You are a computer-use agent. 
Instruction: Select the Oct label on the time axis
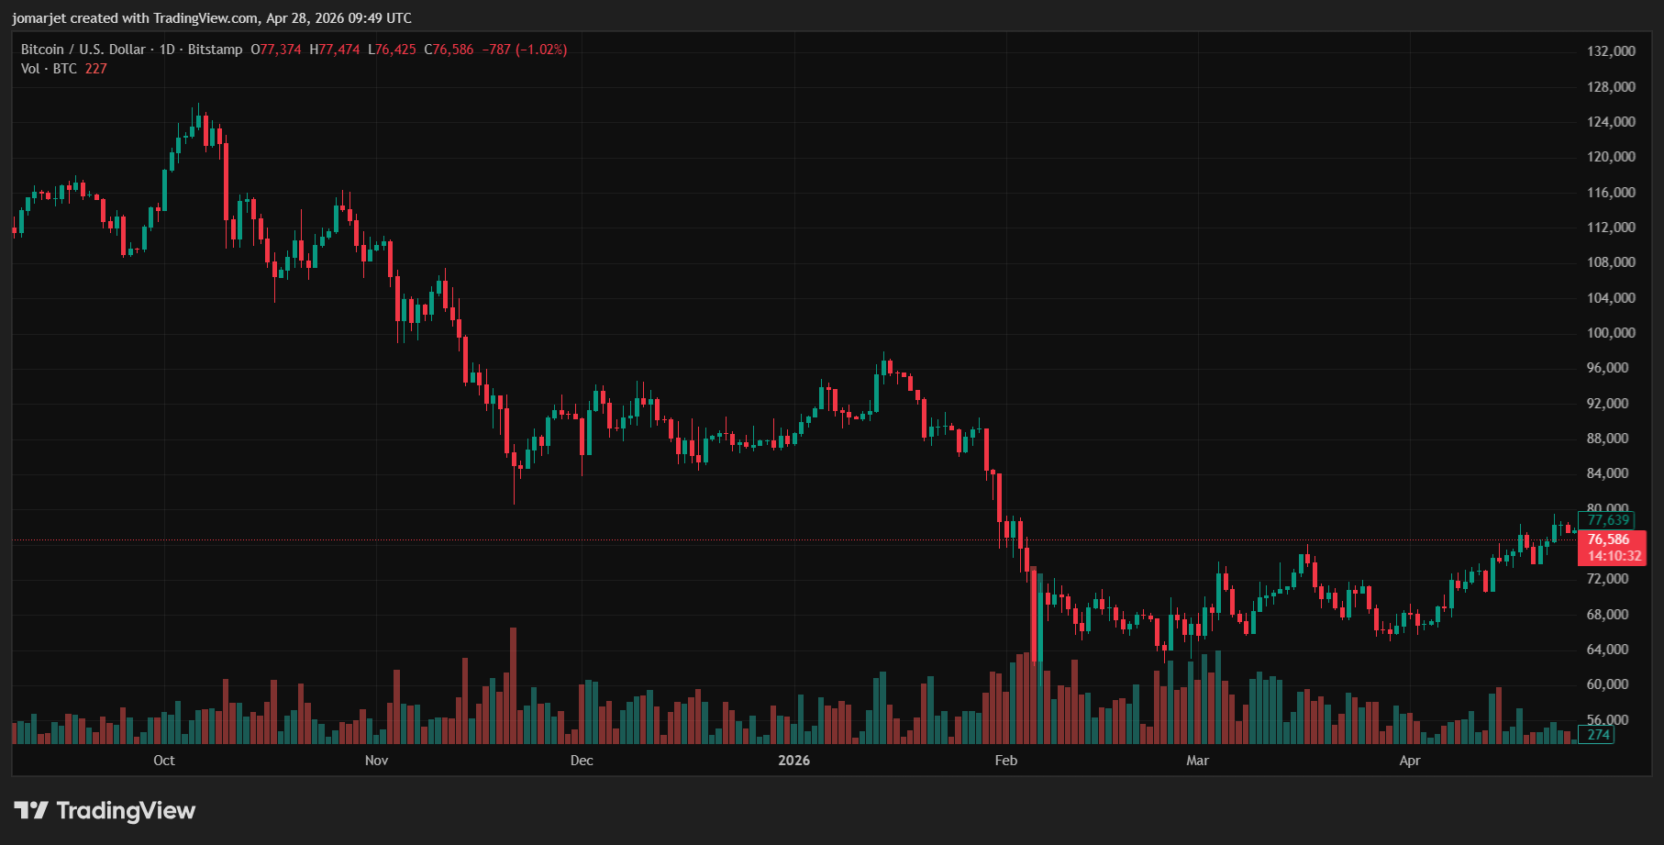click(x=164, y=761)
